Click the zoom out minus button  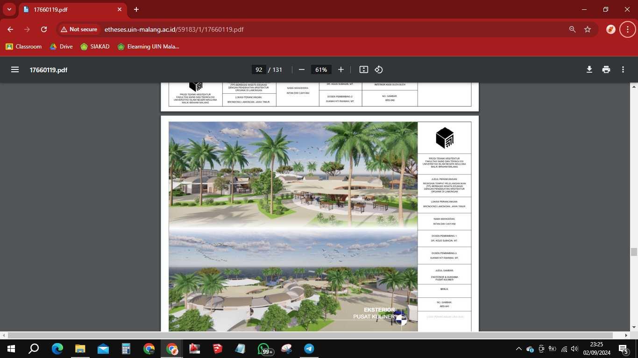tap(302, 69)
